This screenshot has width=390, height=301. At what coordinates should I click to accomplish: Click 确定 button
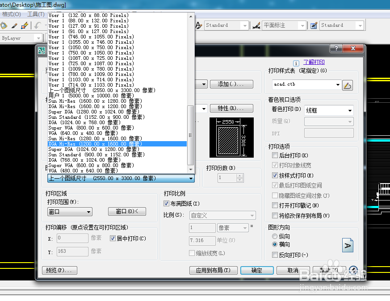[257, 270]
